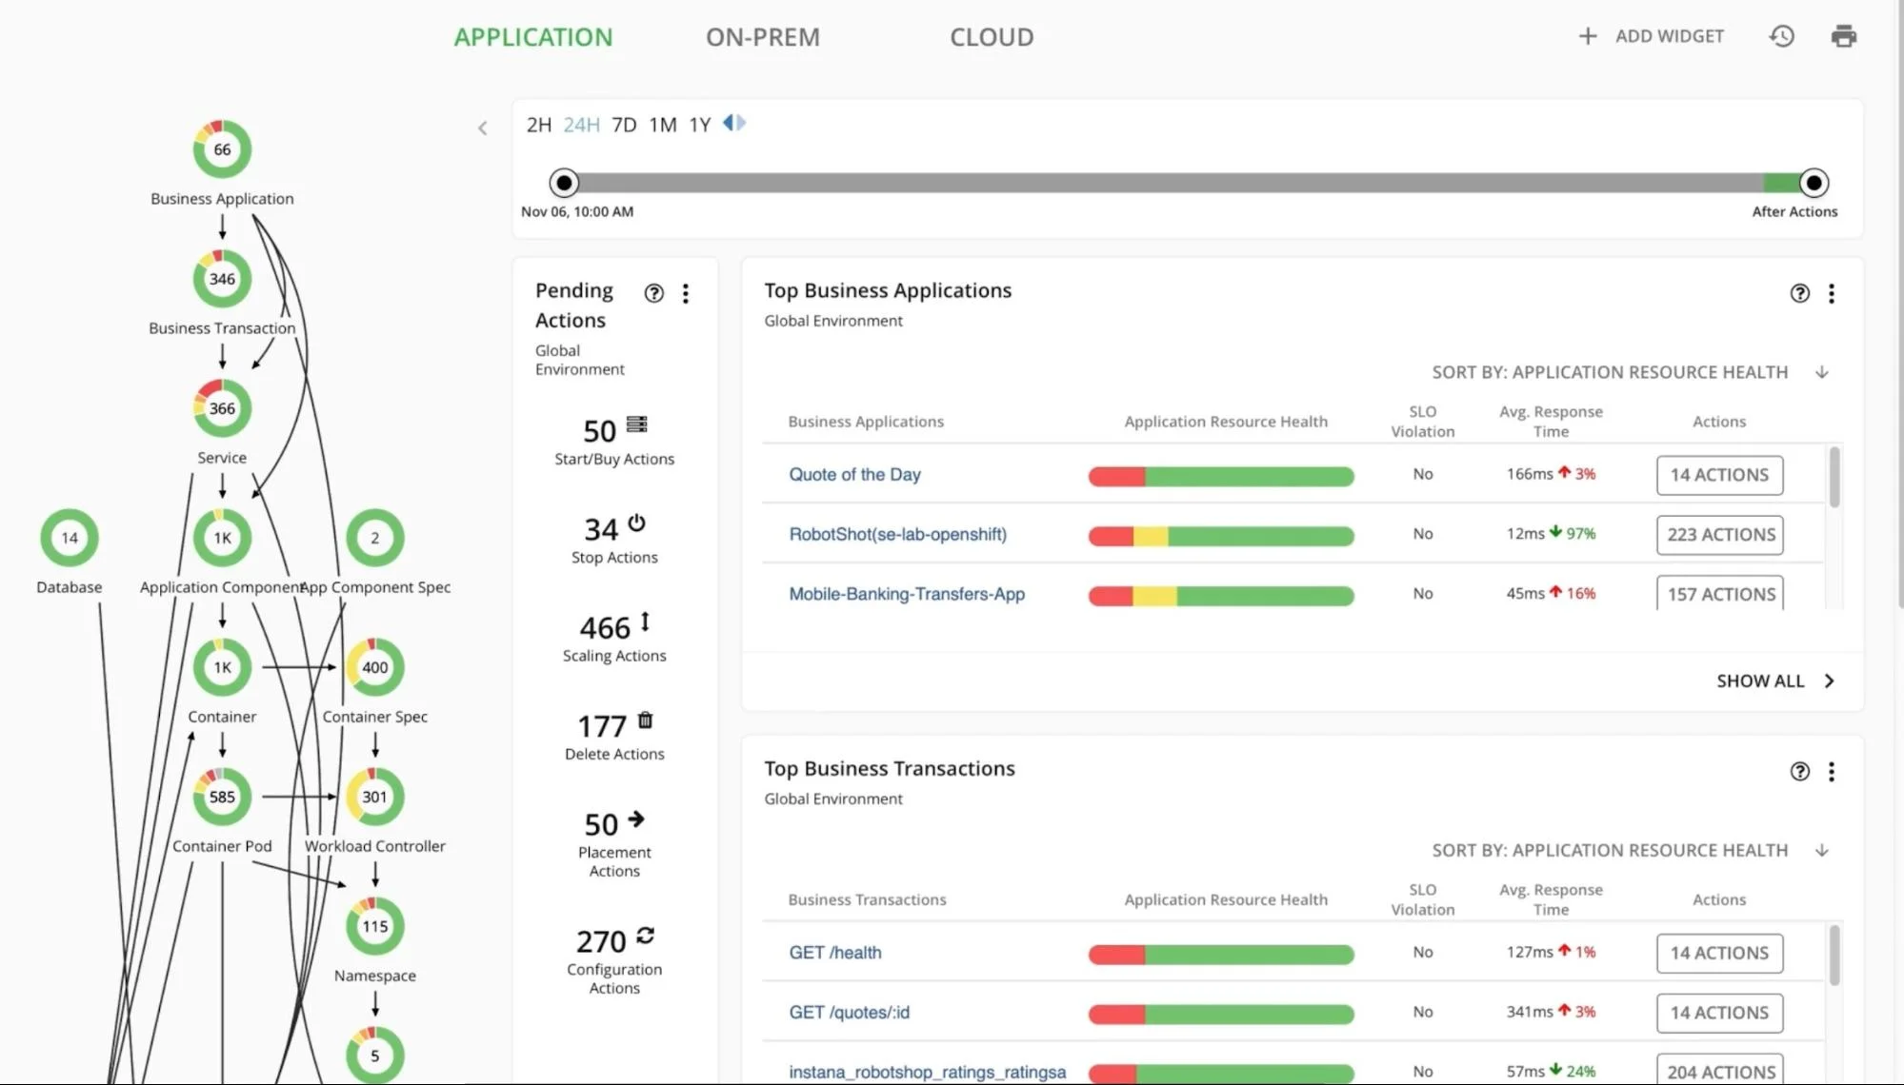
Task: Select the Application Component node
Action: point(222,538)
